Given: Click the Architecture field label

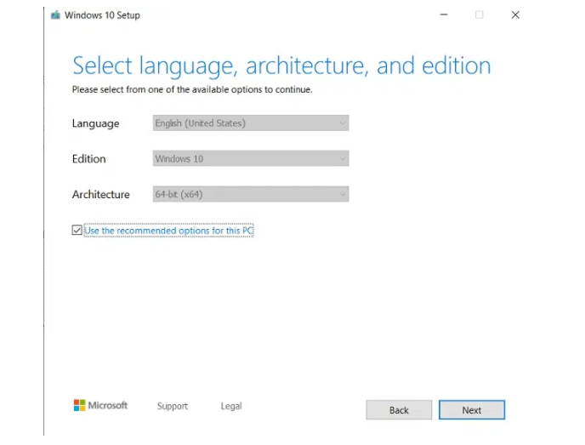Looking at the screenshot, I should pos(100,194).
